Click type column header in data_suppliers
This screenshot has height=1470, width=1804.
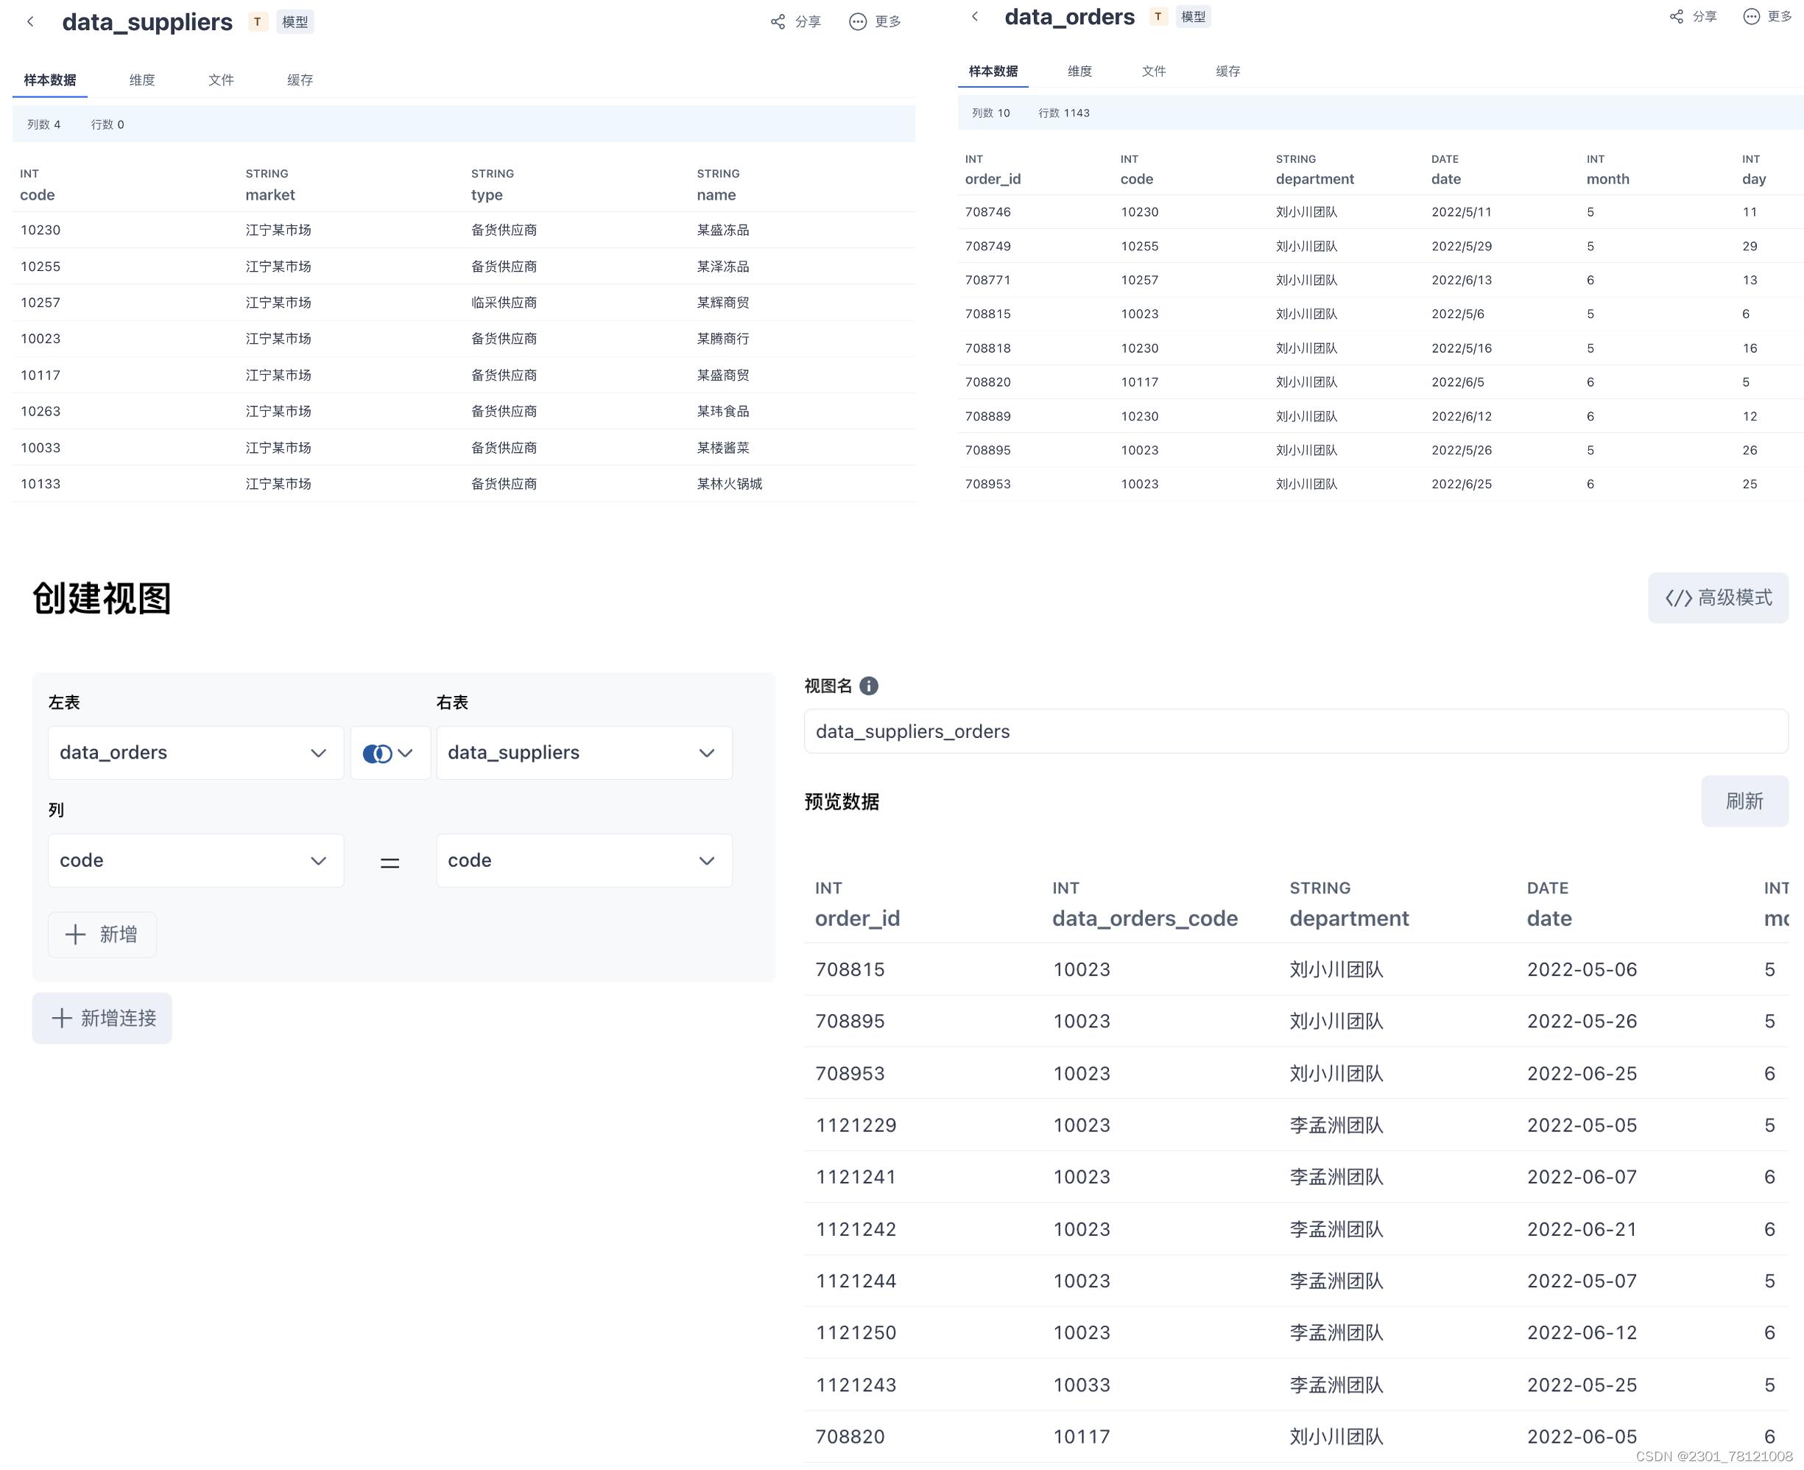coord(487,194)
